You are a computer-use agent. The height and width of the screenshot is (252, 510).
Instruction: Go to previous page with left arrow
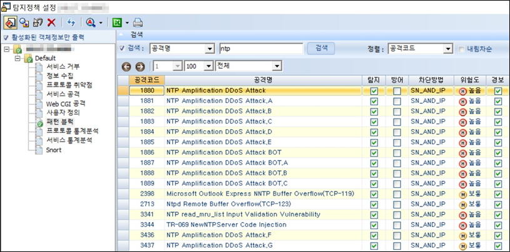pos(126,67)
